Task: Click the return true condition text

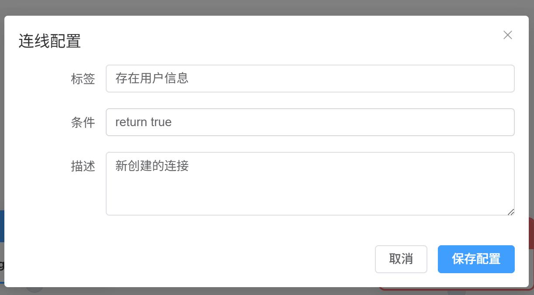Action: 142,122
